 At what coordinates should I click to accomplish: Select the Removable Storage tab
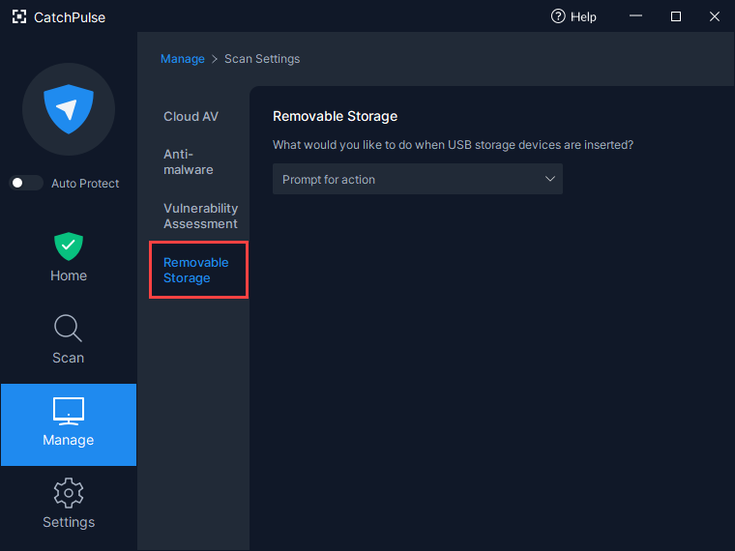pos(196,270)
